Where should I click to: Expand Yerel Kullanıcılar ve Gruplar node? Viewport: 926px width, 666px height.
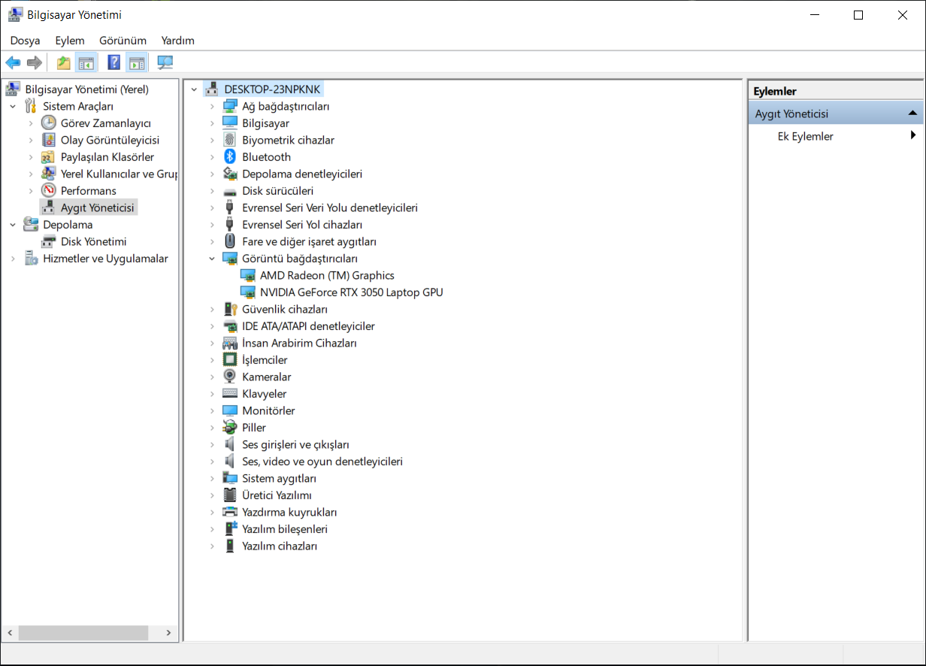click(x=31, y=174)
